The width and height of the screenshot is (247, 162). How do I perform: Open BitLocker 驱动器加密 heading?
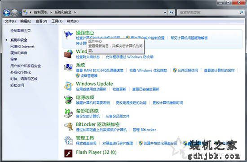click(97, 124)
